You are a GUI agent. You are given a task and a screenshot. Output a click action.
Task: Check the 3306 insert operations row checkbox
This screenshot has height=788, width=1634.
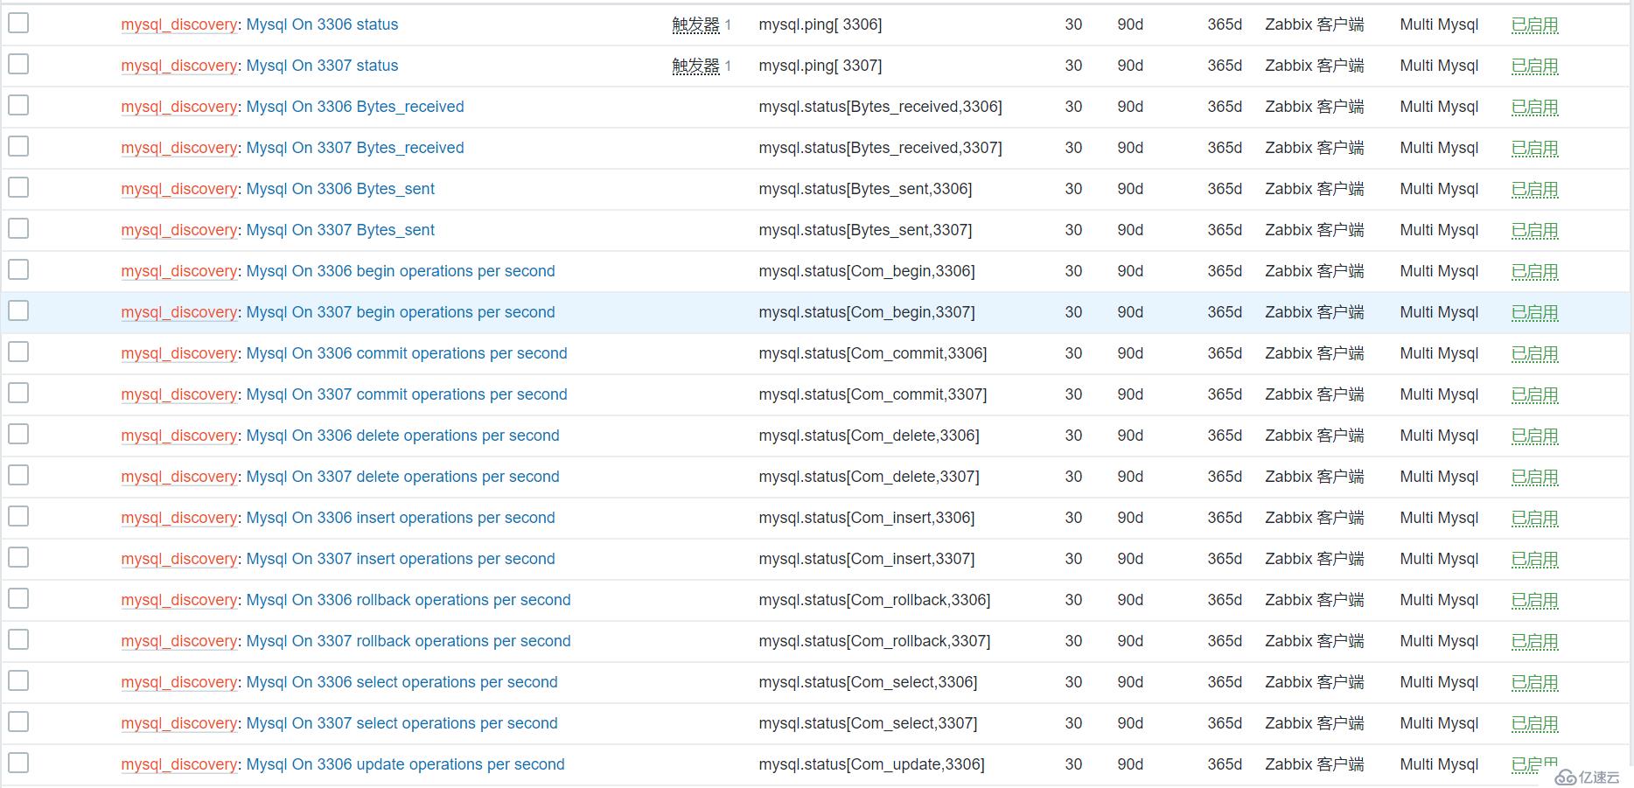pyautogui.click(x=18, y=516)
